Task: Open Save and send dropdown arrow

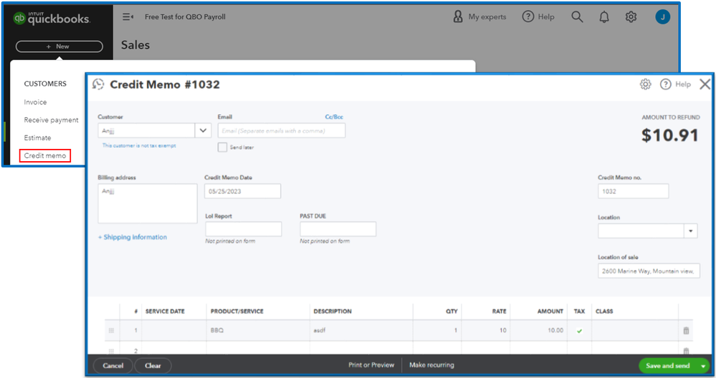Action: coord(703,366)
